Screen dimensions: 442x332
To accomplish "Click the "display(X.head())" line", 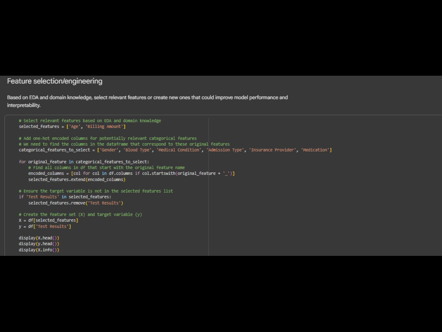I will point(39,238).
